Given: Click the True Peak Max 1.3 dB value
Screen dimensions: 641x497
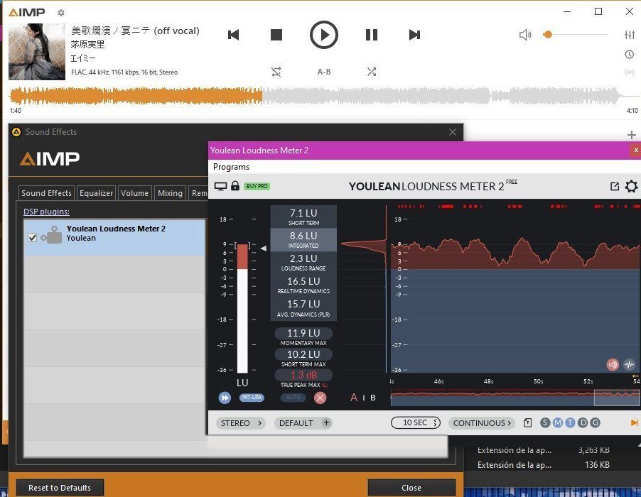Looking at the screenshot, I should click(303, 375).
